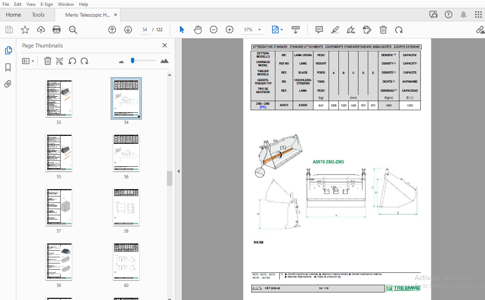Choose the selection arrow tool
The height and width of the screenshot is (300, 485).
click(182, 30)
